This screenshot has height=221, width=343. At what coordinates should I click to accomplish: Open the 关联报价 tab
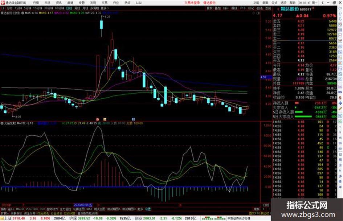16,213
